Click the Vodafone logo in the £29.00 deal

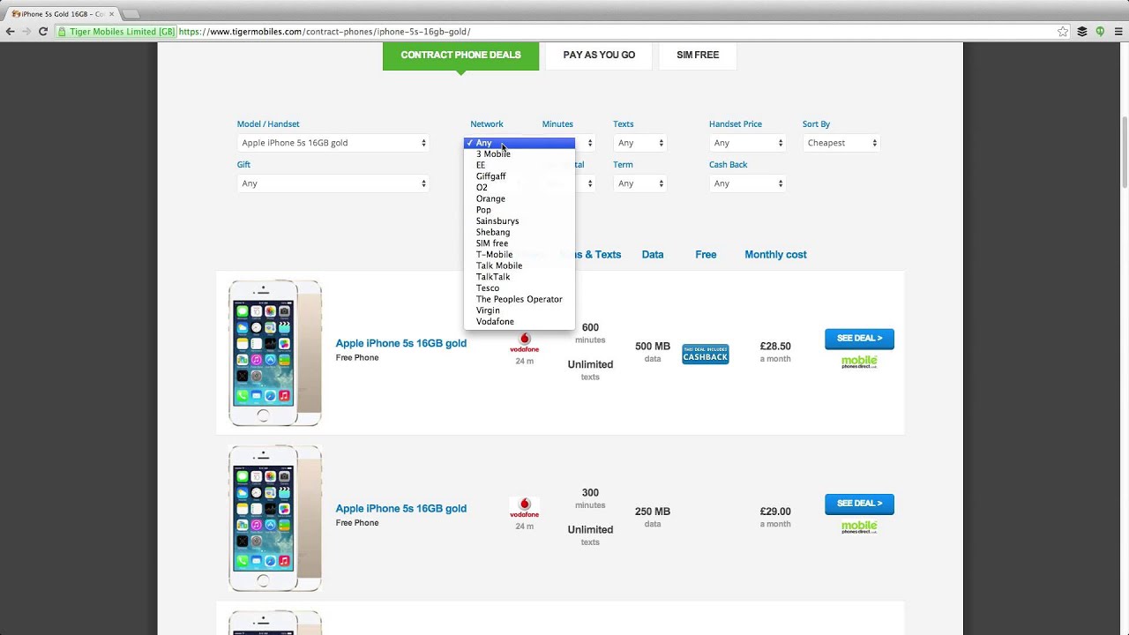pos(524,508)
